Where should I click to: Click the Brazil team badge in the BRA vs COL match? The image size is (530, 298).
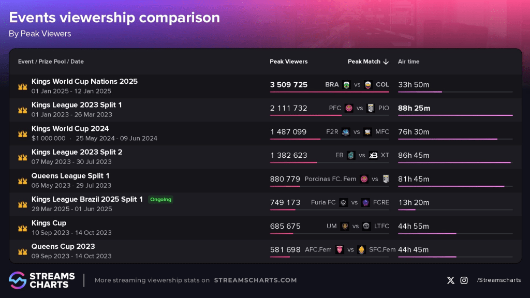point(346,85)
